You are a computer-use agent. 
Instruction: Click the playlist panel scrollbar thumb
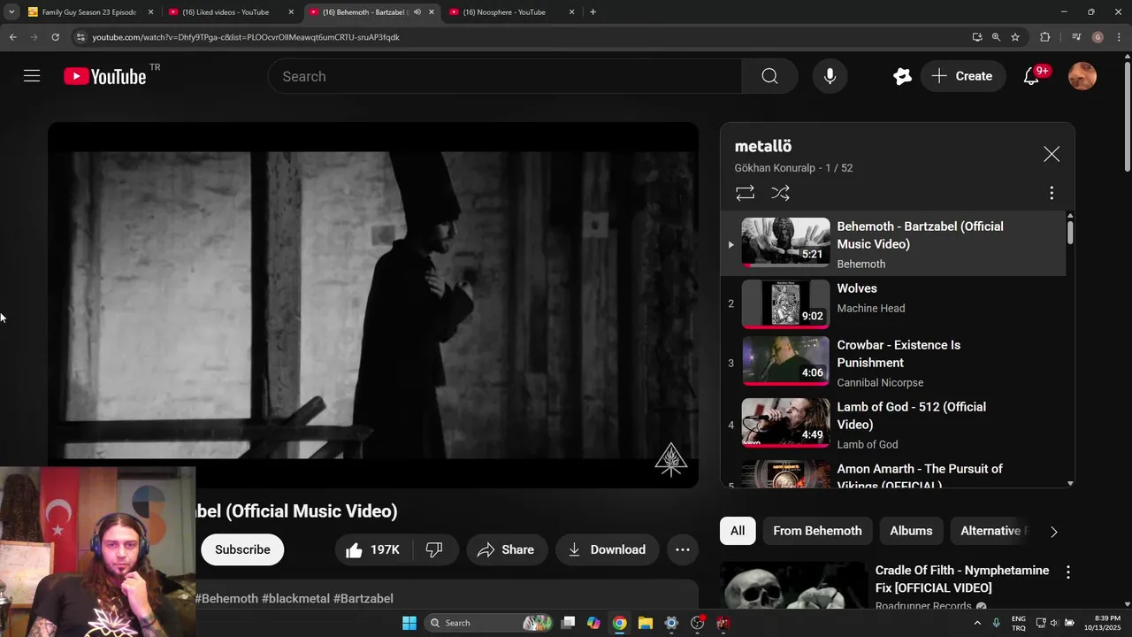pyautogui.click(x=1070, y=233)
